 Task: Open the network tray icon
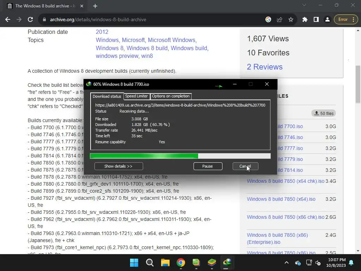click(309, 263)
